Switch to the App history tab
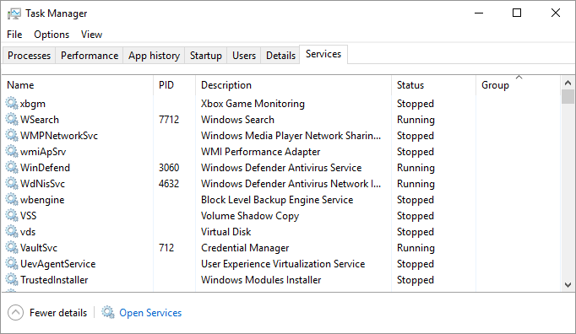576x334 pixels. 154,56
